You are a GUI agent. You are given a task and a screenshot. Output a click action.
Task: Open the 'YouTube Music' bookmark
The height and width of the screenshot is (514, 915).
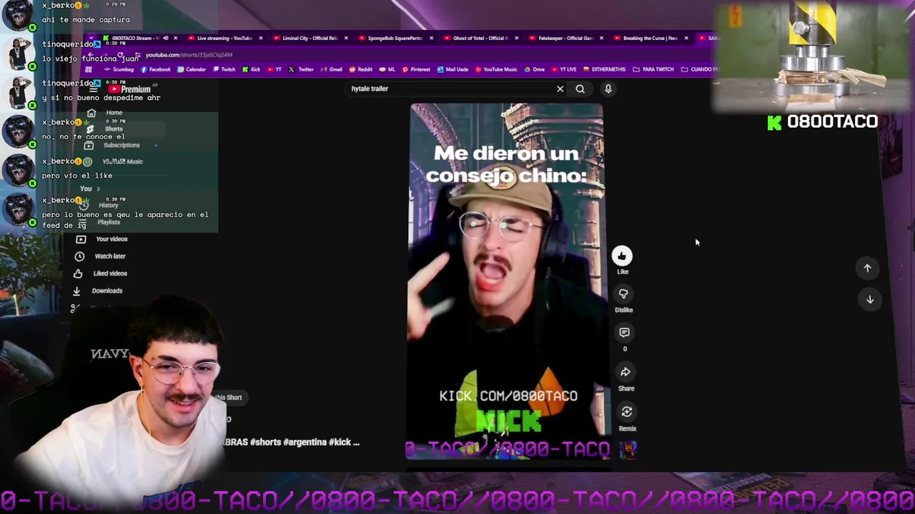[x=496, y=69]
